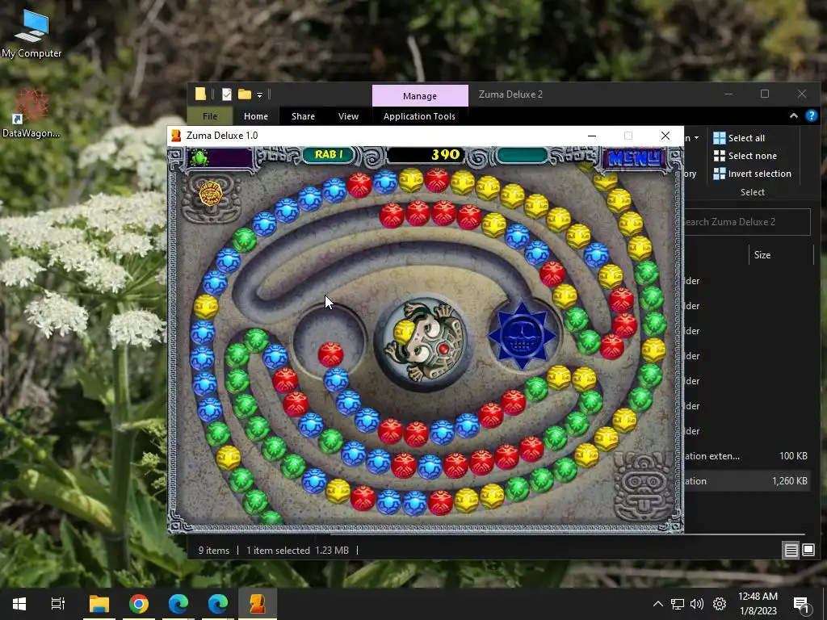Switch to the Share ribbon tab

click(x=303, y=116)
